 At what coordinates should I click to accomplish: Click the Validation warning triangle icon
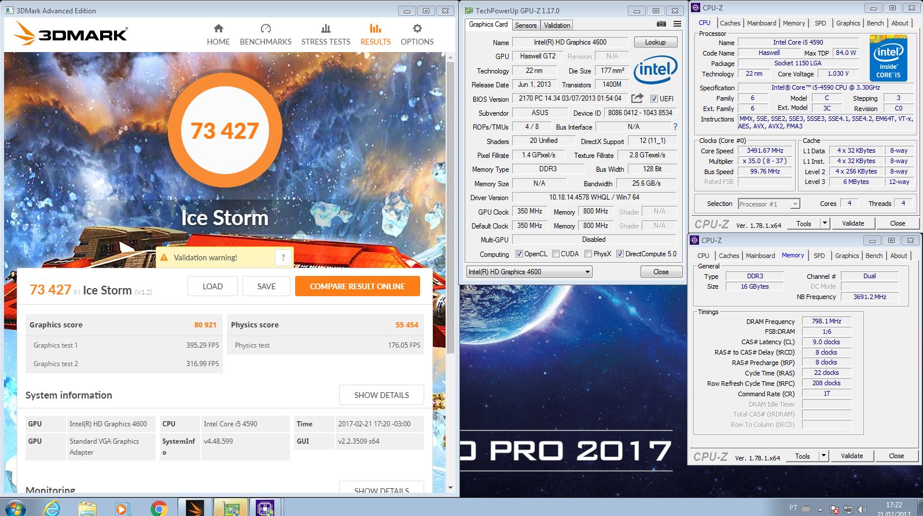point(164,257)
